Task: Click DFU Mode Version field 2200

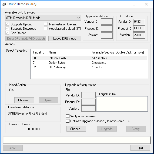Action: tap(139, 36)
